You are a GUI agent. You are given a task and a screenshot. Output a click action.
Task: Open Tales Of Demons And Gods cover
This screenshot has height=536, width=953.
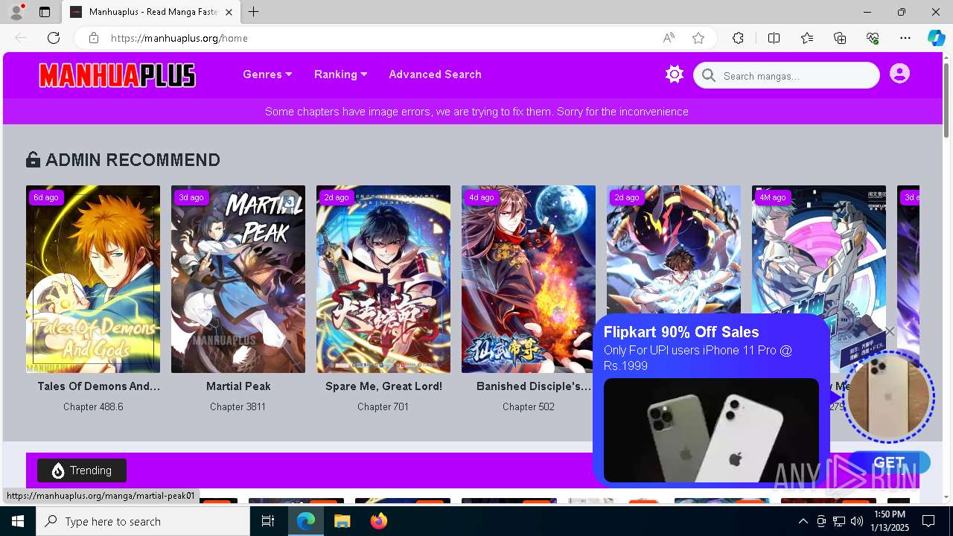[x=93, y=279]
